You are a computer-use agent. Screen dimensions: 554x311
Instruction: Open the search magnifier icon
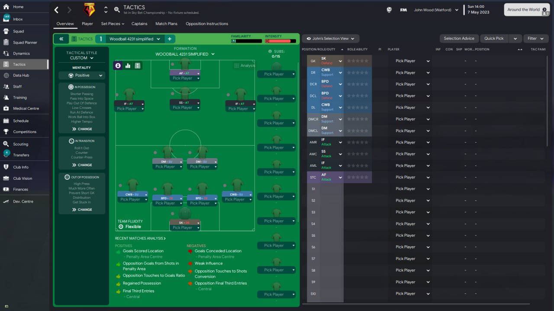coord(117,10)
